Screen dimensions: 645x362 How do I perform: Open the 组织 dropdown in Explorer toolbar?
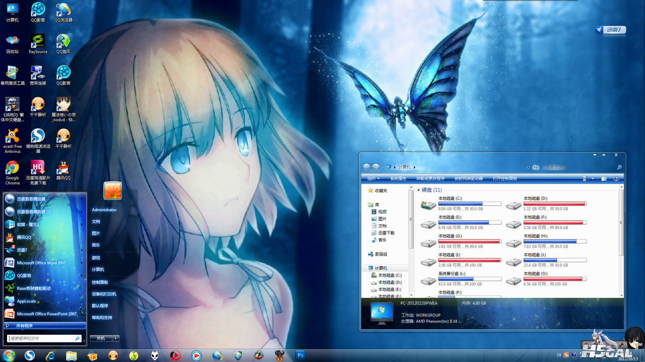[373, 178]
